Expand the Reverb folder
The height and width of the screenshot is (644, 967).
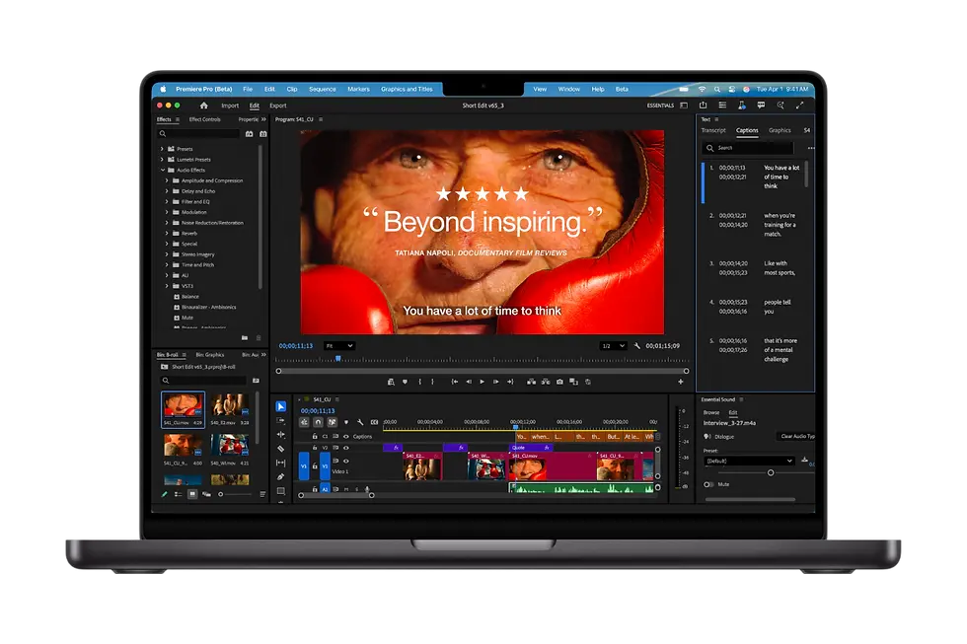pos(167,233)
